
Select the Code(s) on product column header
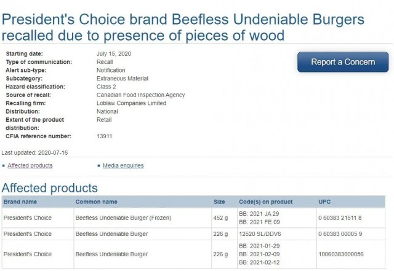265,202
